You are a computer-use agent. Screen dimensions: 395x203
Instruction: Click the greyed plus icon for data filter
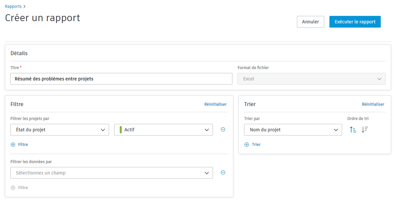(x=13, y=188)
